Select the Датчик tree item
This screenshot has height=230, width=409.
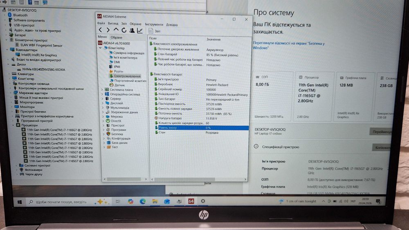pyautogui.click(x=117, y=85)
